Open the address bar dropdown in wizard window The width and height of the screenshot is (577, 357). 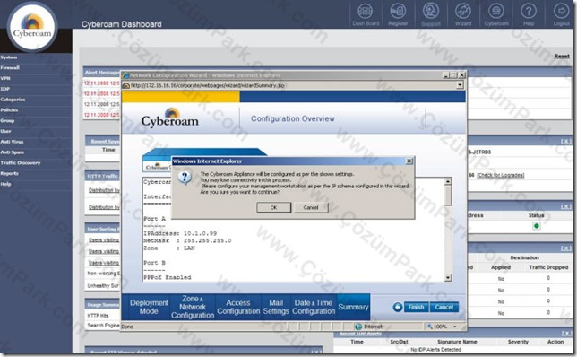coord(460,85)
